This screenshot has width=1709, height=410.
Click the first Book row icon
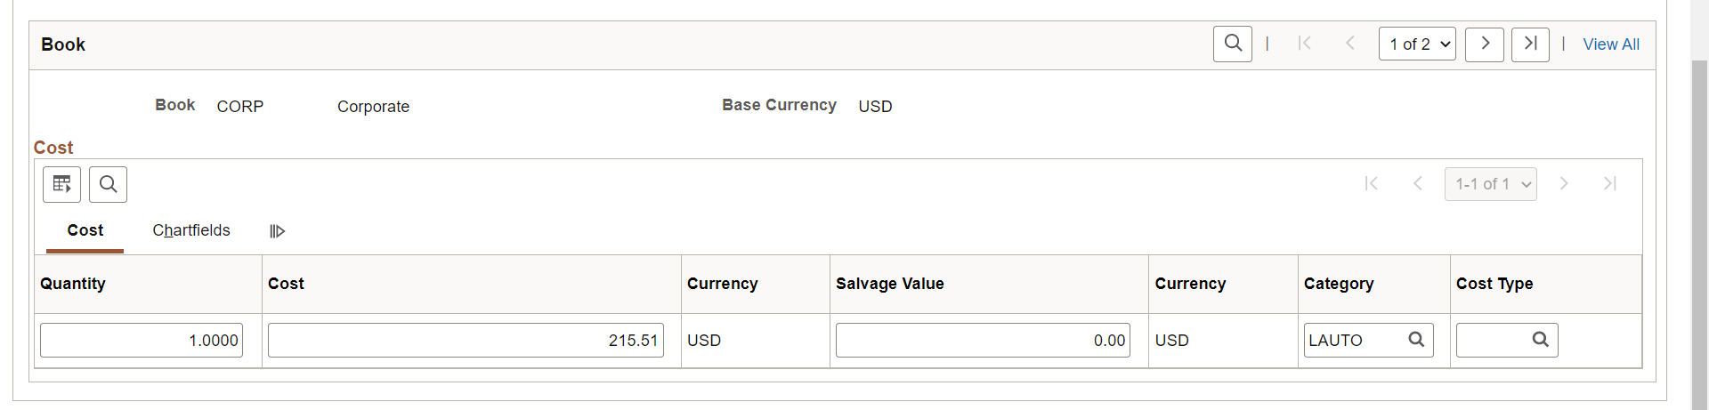(x=1304, y=44)
